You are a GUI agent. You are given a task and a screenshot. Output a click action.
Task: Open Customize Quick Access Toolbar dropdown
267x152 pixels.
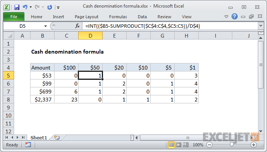point(58,7)
